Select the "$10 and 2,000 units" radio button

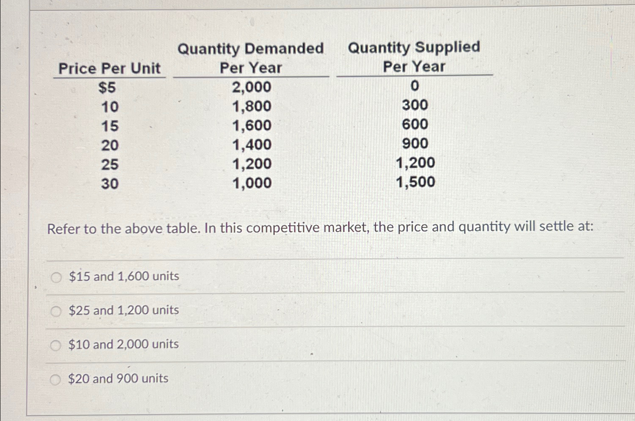56,345
